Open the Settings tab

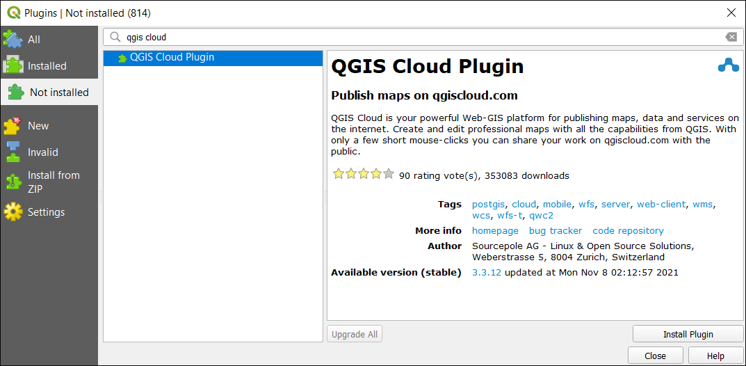tap(49, 212)
